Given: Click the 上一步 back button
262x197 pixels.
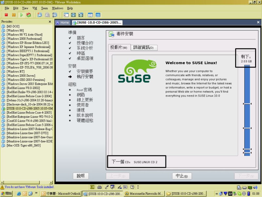Looking at the screenshot, I should [x=118, y=176].
